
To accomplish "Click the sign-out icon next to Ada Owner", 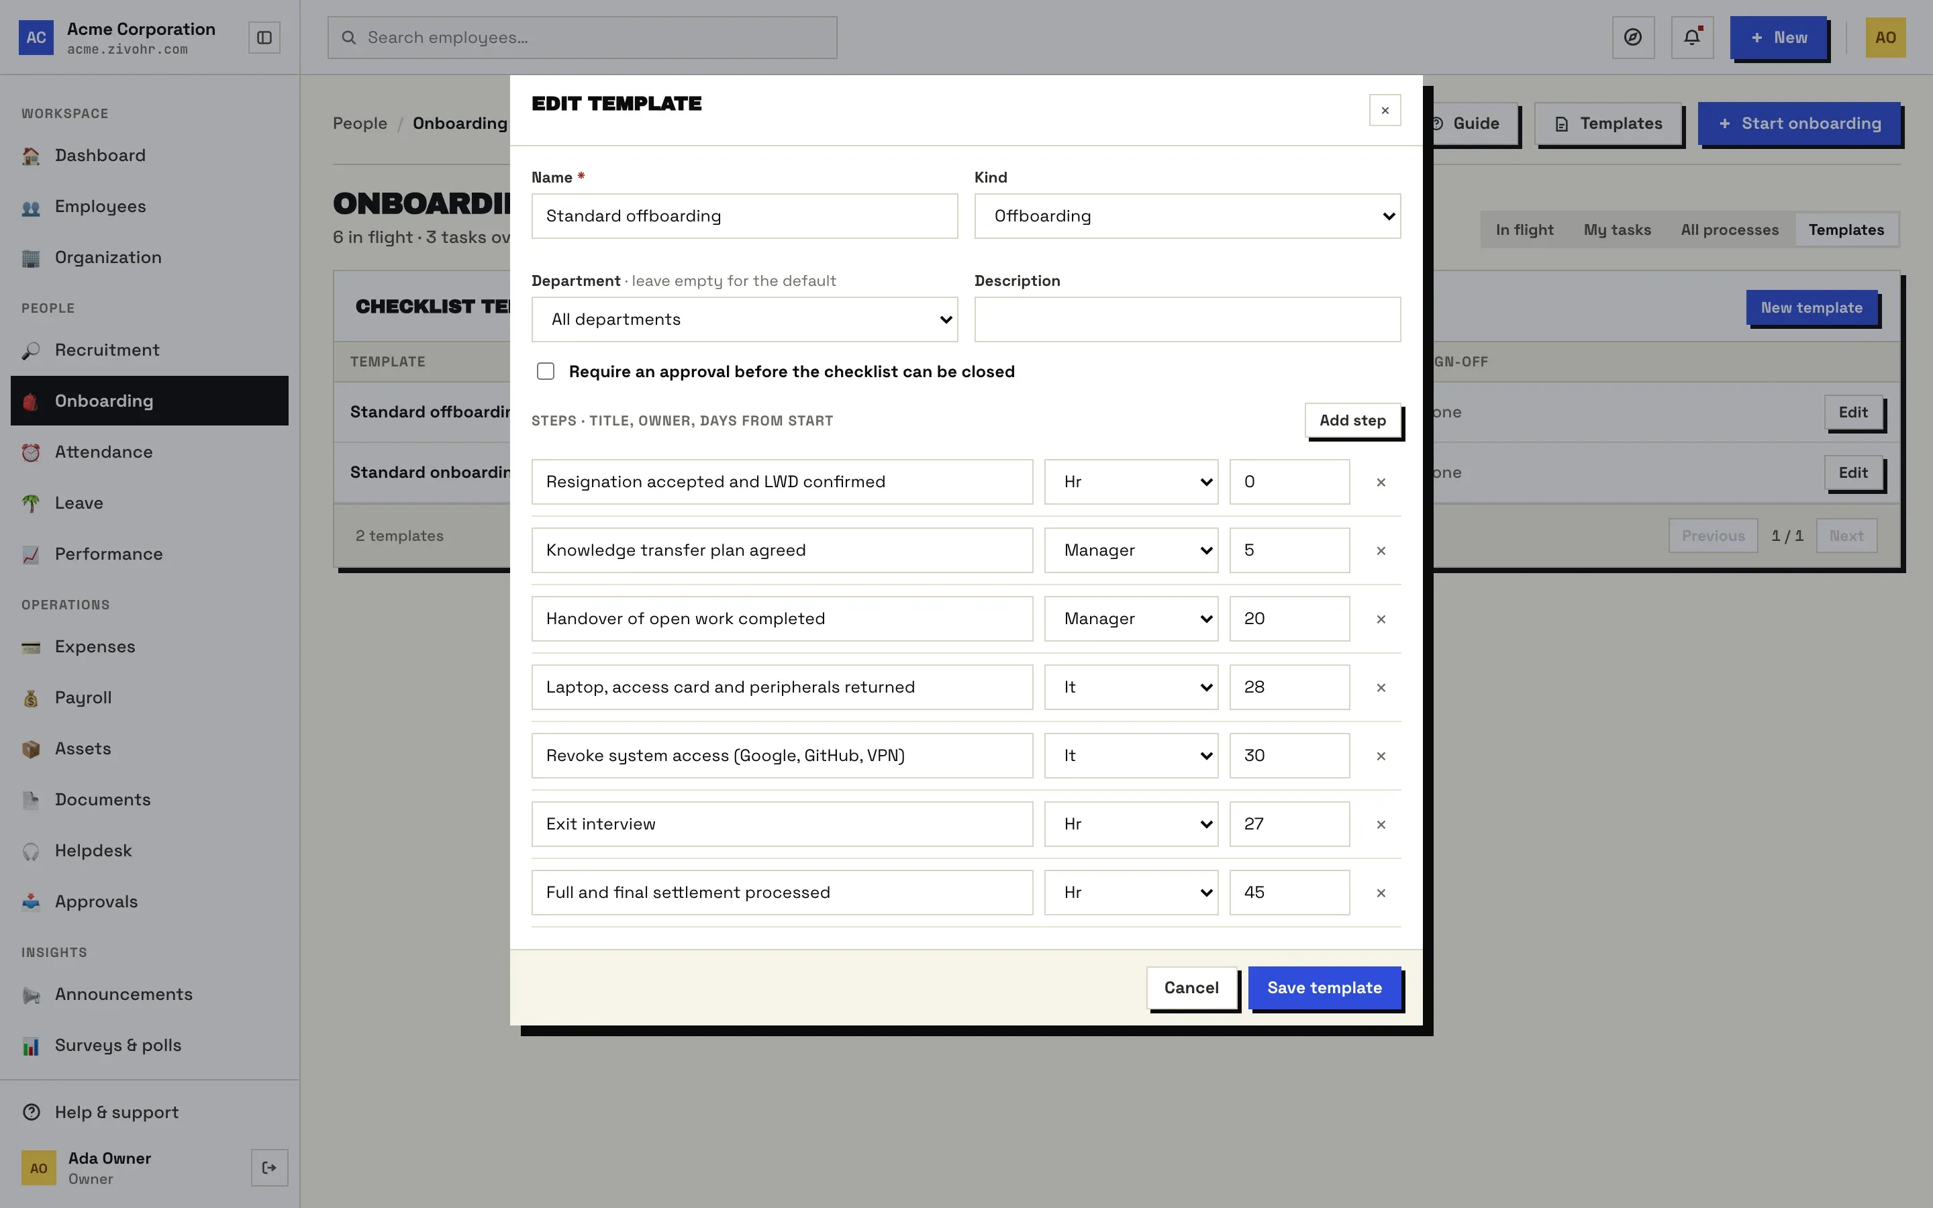I will point(269,1168).
